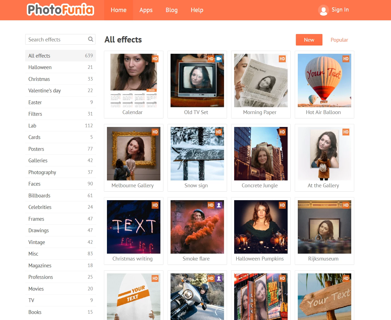Screen dimensions: 391x320
Task: Click HD badge on Hot Air Balloon
Action: 346,59
